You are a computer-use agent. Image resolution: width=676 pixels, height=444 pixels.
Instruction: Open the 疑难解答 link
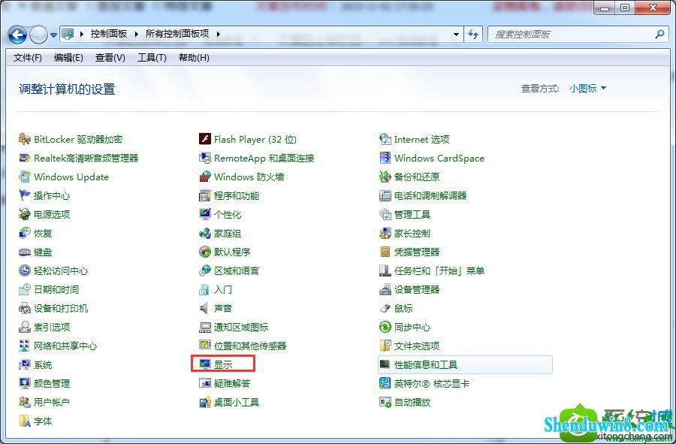[232, 383]
